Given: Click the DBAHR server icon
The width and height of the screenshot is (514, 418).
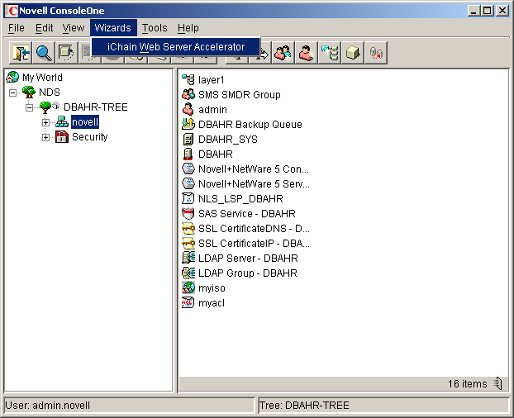Looking at the screenshot, I should pos(188,154).
